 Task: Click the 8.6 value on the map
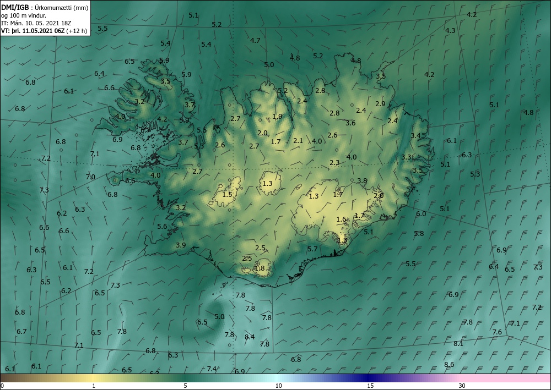pyautogui.click(x=449, y=365)
